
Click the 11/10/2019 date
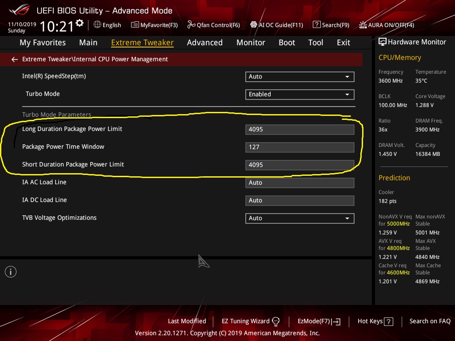(22, 24)
